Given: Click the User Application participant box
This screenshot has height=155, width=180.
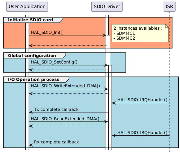Looking at the screenshot, I should pos(27,6).
